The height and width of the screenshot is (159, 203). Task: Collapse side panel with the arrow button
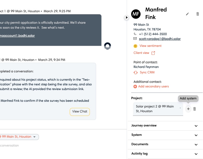[126, 17]
